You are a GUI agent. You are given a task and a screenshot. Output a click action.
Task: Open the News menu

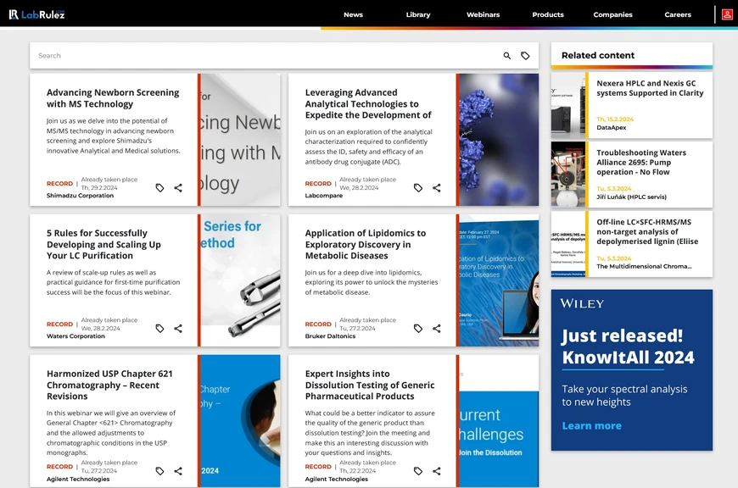click(x=353, y=14)
